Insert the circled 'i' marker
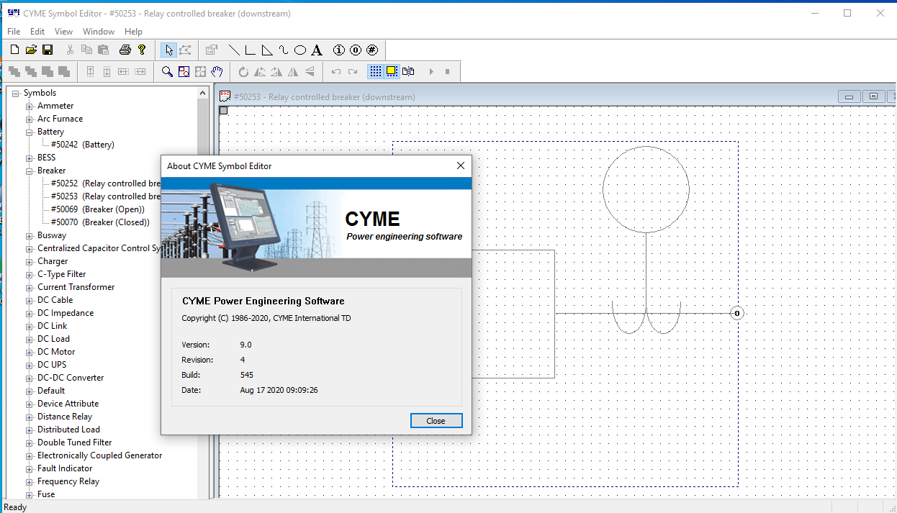897x513 pixels. [339, 50]
